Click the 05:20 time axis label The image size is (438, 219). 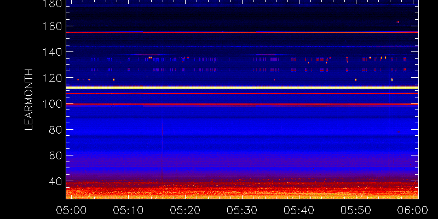coord(186,210)
